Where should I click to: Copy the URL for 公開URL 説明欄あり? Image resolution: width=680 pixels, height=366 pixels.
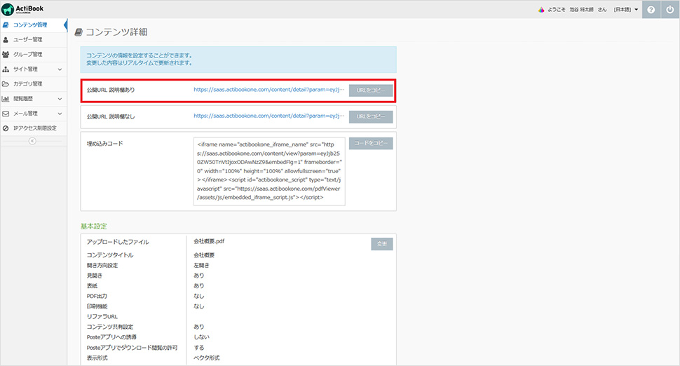[x=371, y=90]
